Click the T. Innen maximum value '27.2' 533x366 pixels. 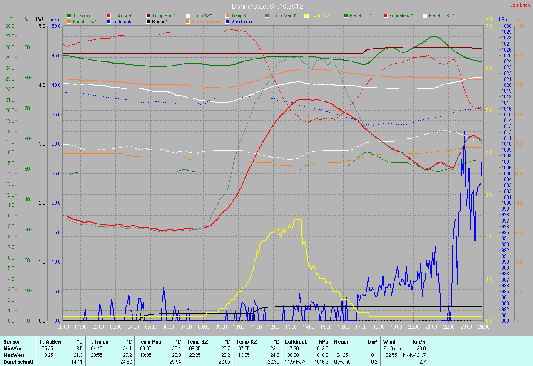tap(127, 355)
